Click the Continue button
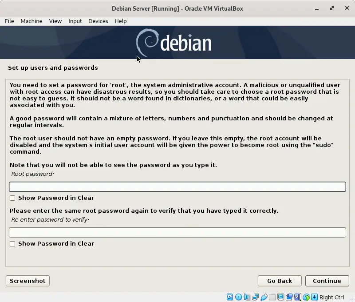Screen dimensions: 355x302 tap(327, 281)
